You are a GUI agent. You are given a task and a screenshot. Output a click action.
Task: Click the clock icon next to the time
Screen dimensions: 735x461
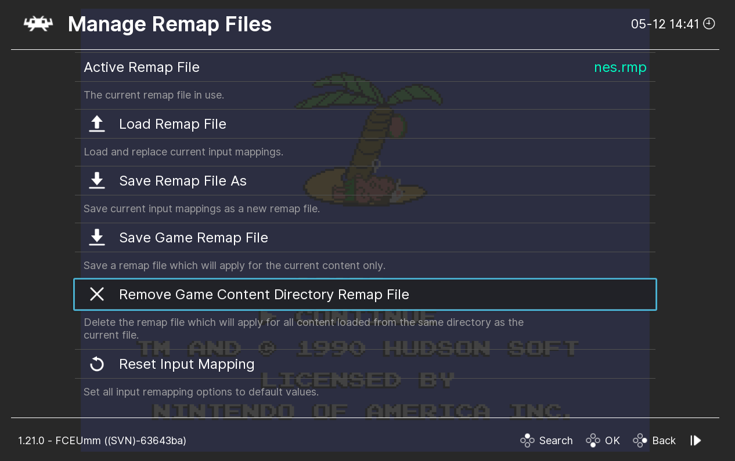(x=709, y=24)
